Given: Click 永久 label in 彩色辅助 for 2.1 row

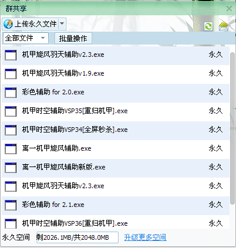Looking at the screenshot, I should pos(215,205).
